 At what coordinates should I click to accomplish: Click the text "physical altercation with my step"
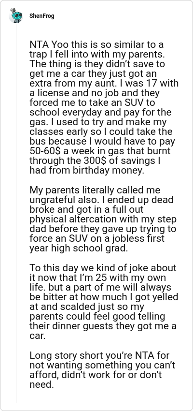[x=103, y=219]
